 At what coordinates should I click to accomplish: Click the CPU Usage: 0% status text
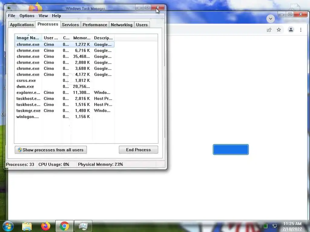[54, 164]
